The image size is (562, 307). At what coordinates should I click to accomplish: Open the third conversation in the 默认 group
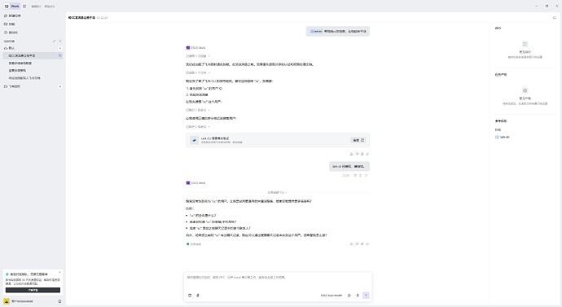pos(17,71)
